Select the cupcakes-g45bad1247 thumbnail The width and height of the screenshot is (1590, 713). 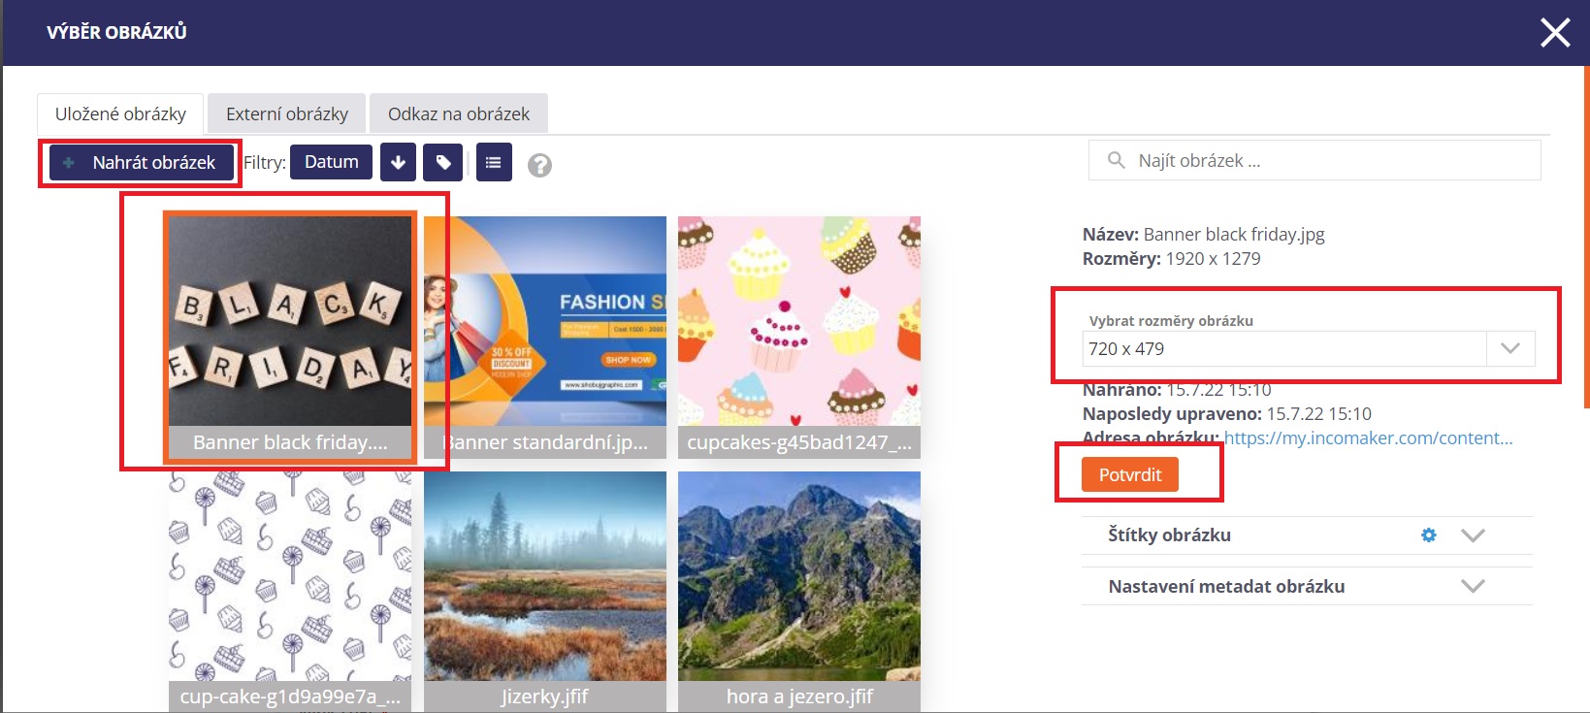(x=799, y=337)
